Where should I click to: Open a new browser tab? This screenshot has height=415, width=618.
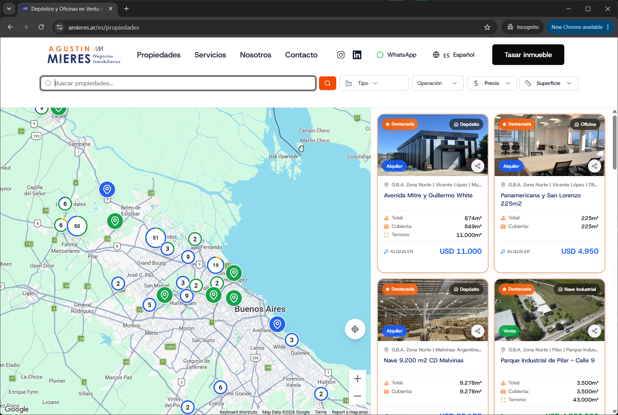click(x=126, y=9)
